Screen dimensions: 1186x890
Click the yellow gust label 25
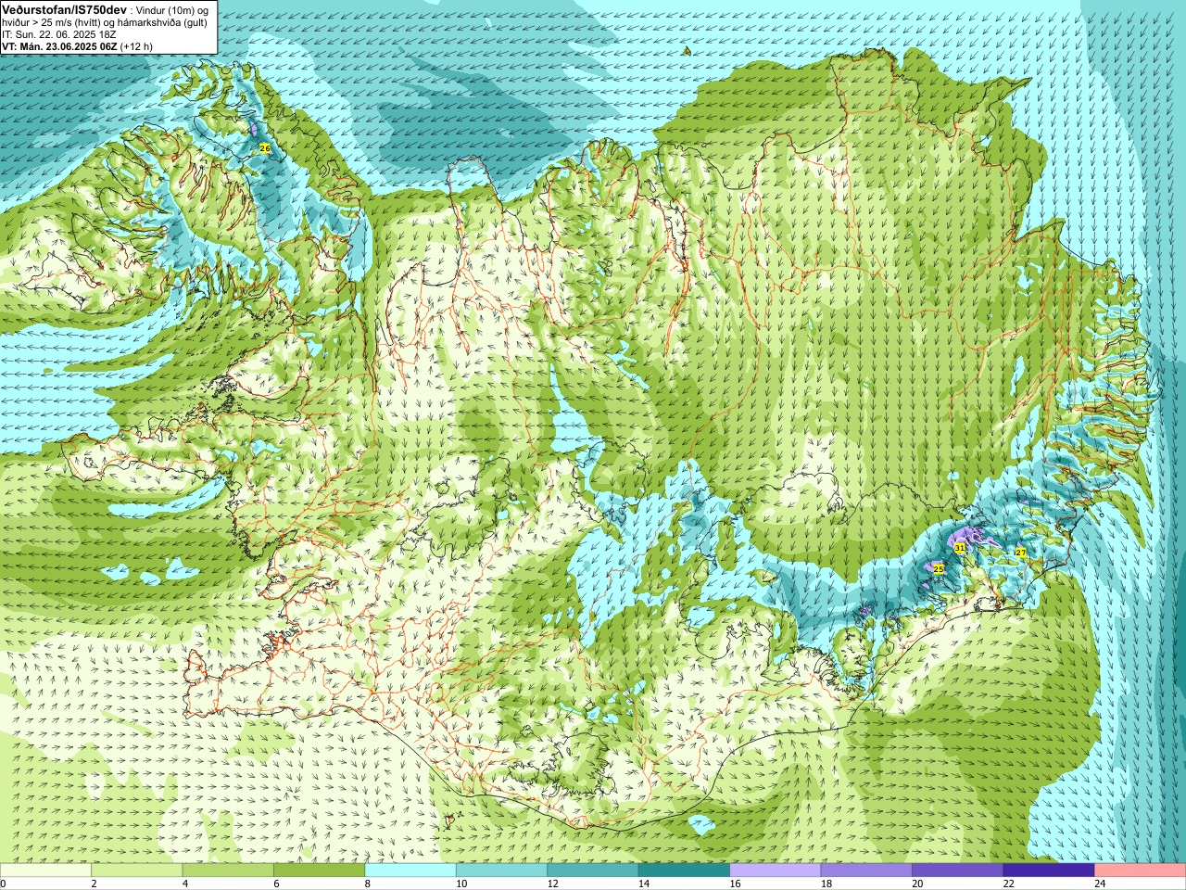coord(938,568)
